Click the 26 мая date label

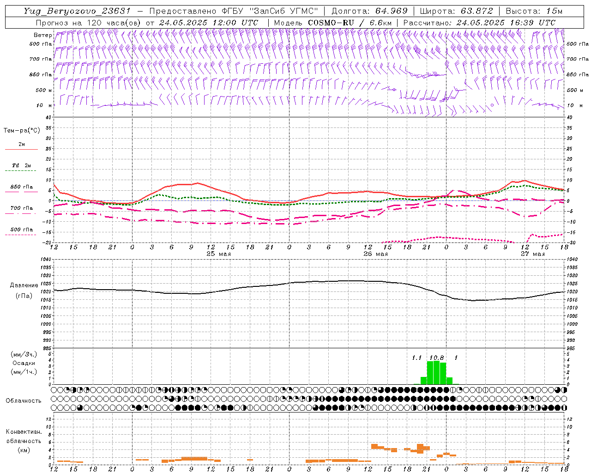tap(376, 254)
